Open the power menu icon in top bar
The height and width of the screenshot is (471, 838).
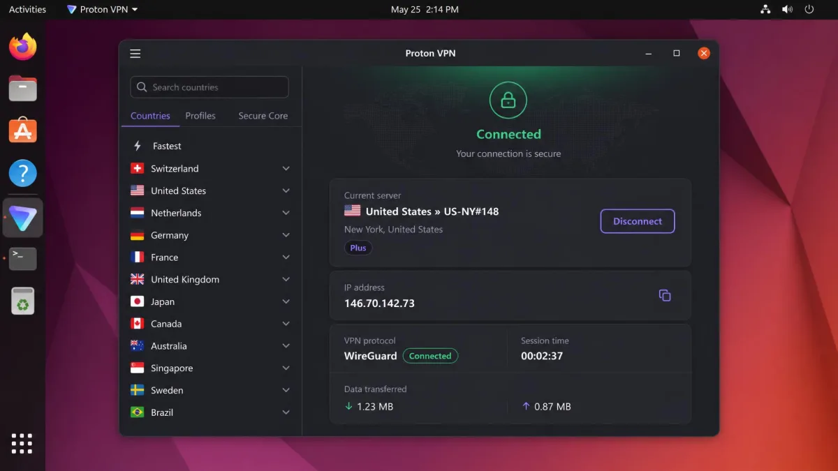click(x=809, y=10)
